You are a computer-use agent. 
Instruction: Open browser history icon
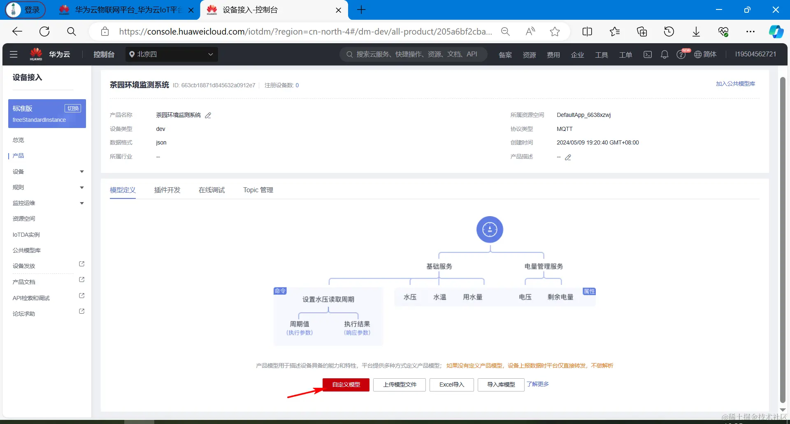pyautogui.click(x=669, y=32)
